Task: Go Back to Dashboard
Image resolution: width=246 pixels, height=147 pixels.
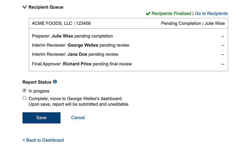Action: tap(43, 140)
